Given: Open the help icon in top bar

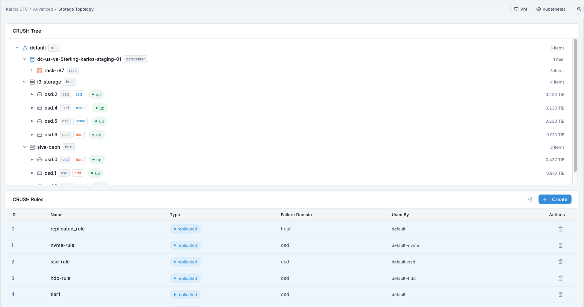Looking at the screenshot, I should [579, 9].
